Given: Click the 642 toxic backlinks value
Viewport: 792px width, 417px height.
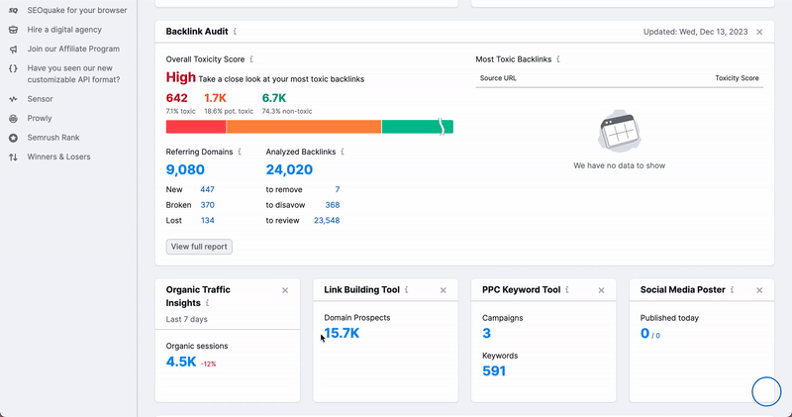Looking at the screenshot, I should (177, 98).
